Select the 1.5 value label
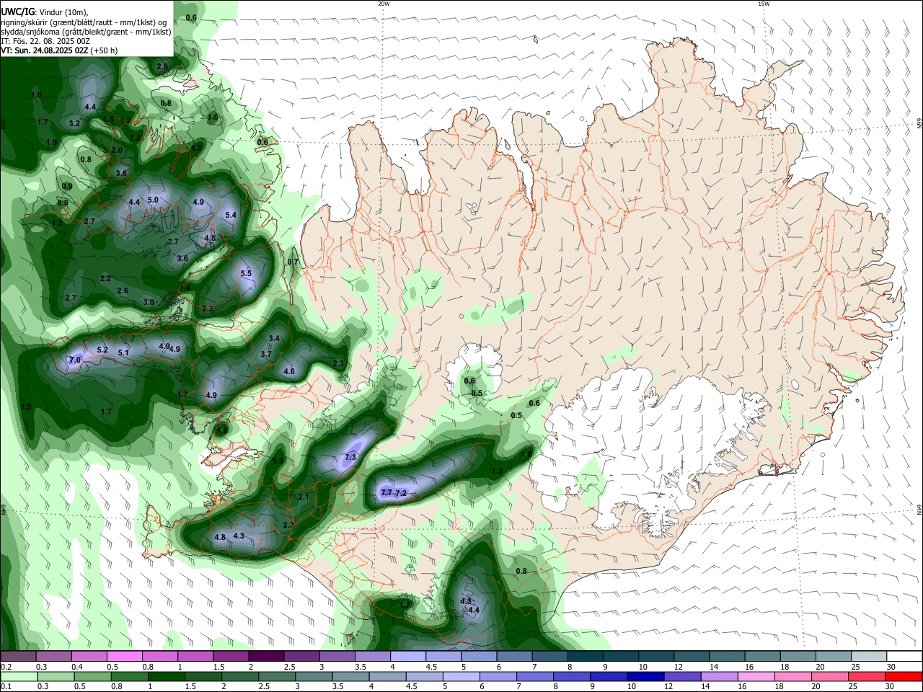The width and height of the screenshot is (923, 692). point(108,120)
